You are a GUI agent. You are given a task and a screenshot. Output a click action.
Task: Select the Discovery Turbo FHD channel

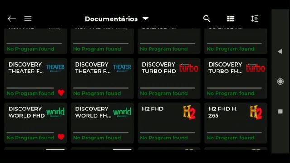[x=169, y=78]
